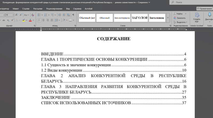This screenshot has height=118, width=213.
Task: Open the Примечания (Comments) pane
Action: (204, 9)
